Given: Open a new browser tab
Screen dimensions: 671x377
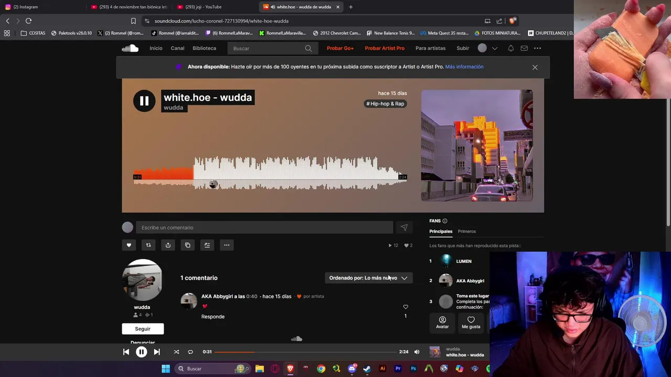Looking at the screenshot, I should (x=351, y=7).
